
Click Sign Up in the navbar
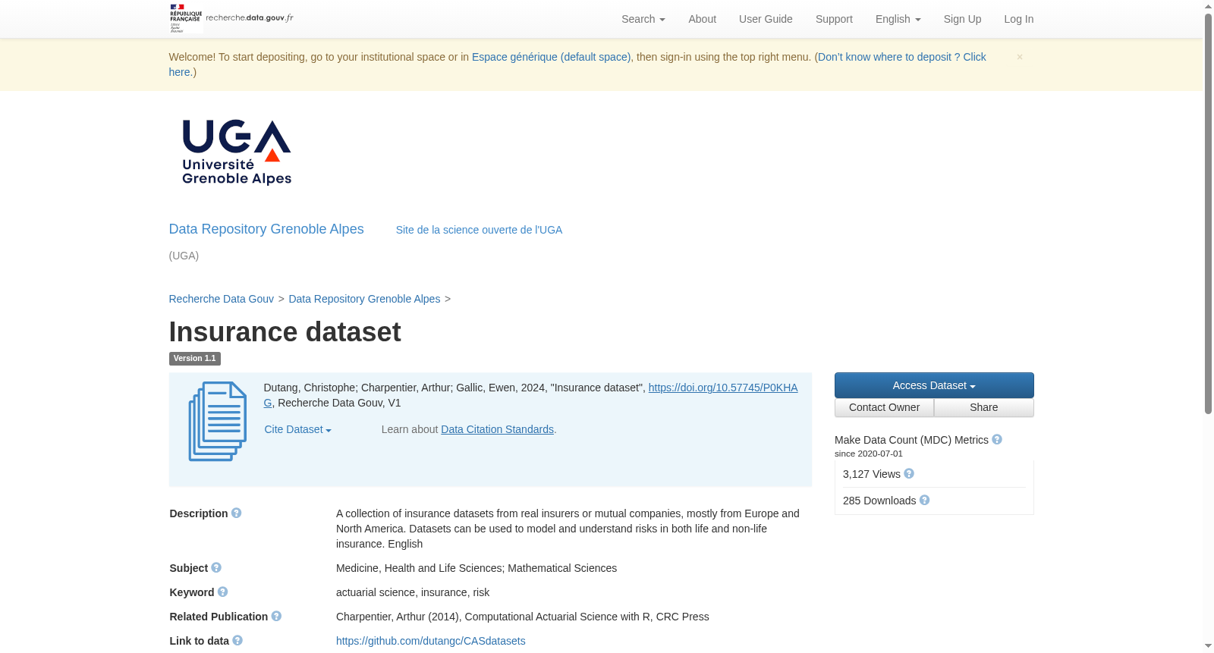point(962,19)
